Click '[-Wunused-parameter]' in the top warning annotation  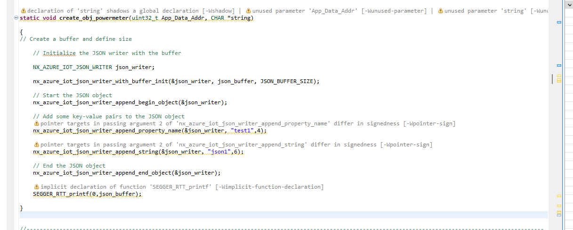[394, 11]
